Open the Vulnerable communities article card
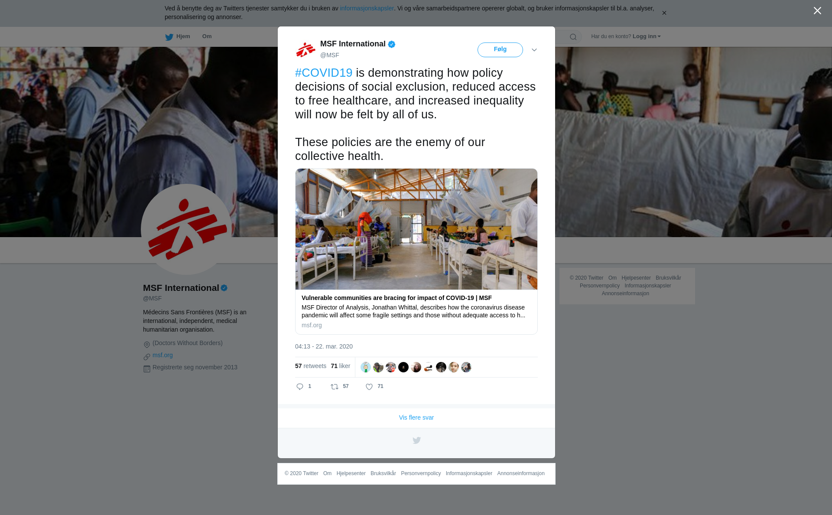This screenshot has height=515, width=832. point(416,251)
